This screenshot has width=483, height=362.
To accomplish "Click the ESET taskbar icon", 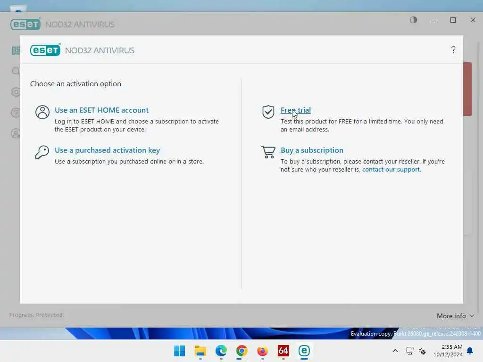I will pyautogui.click(x=304, y=351).
